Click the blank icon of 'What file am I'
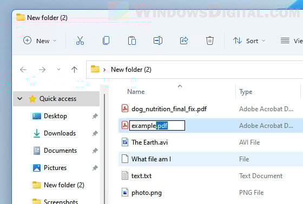The height and width of the screenshot is (204, 303). [125, 159]
